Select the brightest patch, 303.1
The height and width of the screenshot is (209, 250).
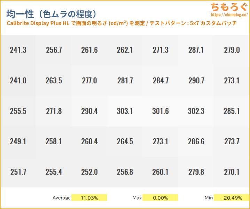click(x=125, y=111)
